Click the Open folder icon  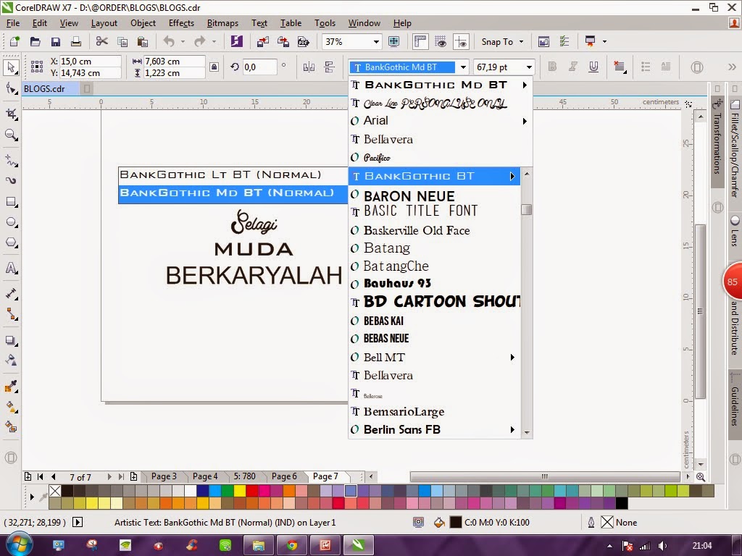(35, 41)
